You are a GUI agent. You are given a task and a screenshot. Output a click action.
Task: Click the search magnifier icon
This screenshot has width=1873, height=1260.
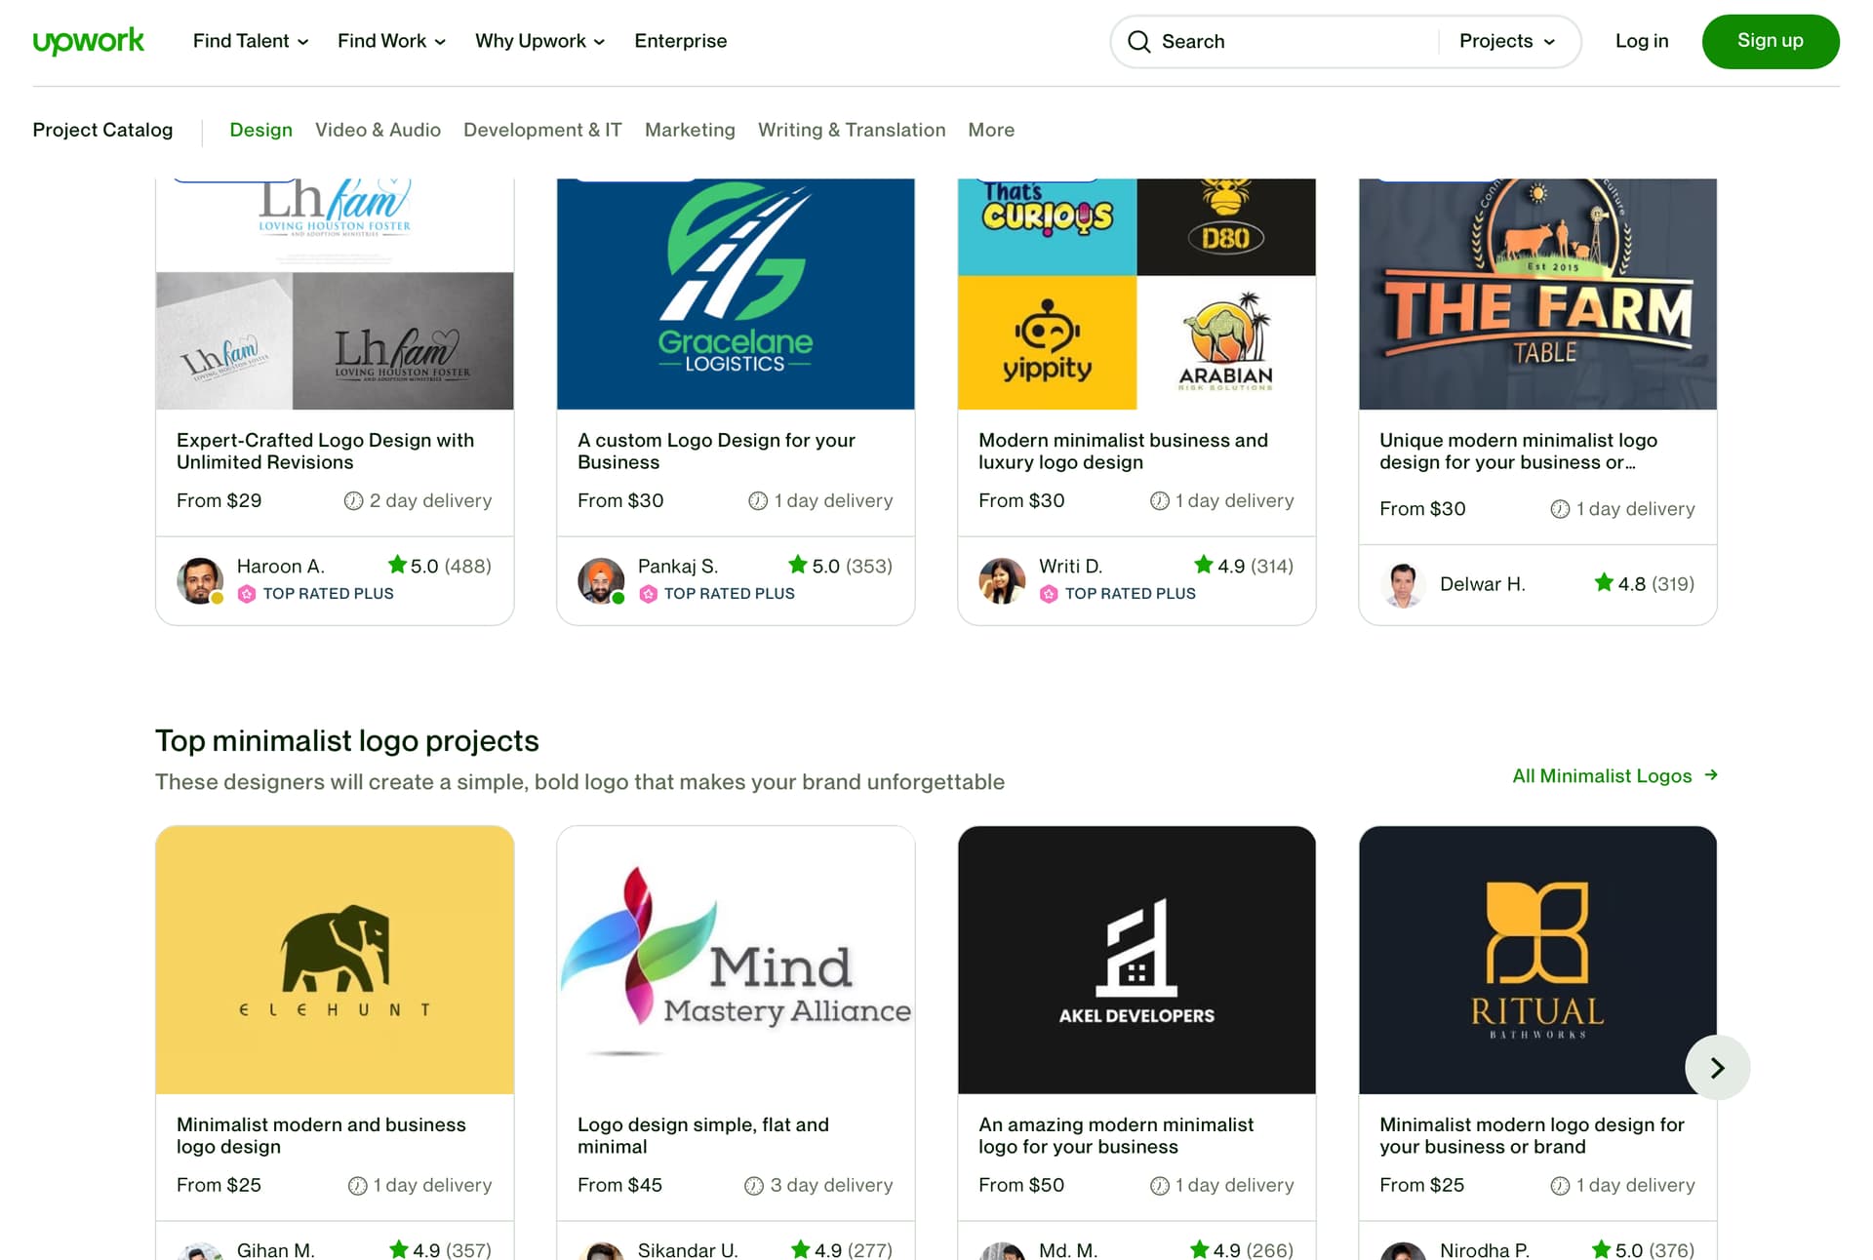click(x=1138, y=41)
